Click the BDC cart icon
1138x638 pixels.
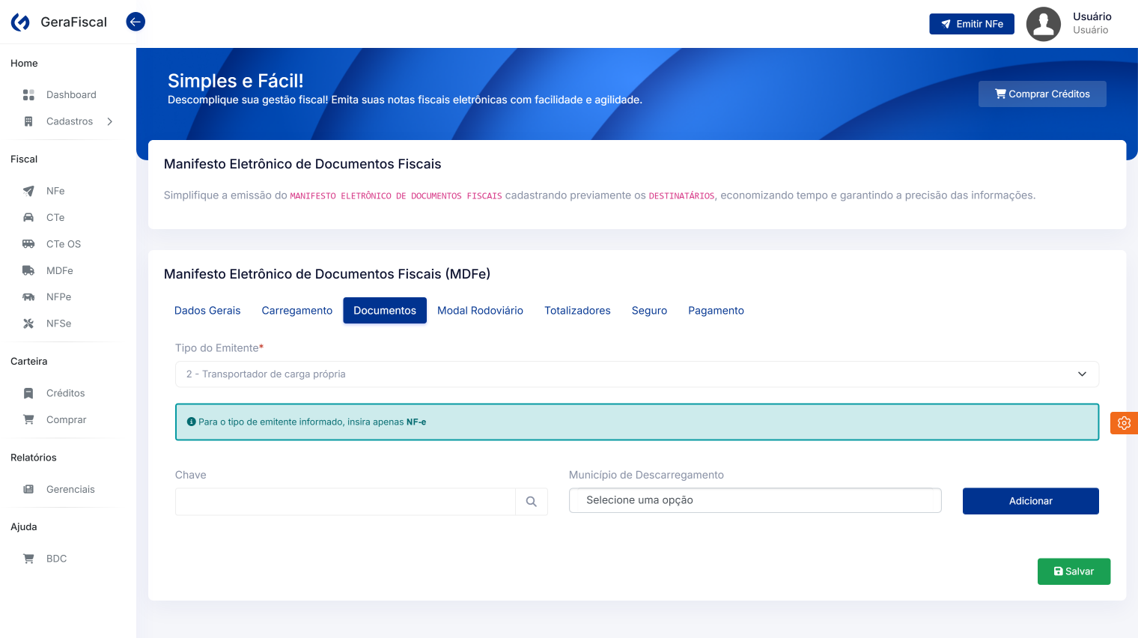pos(28,559)
